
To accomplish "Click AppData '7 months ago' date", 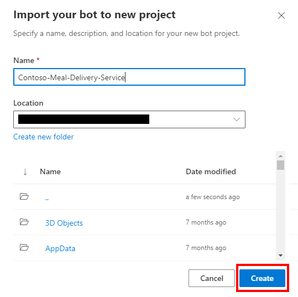I will [206, 248].
